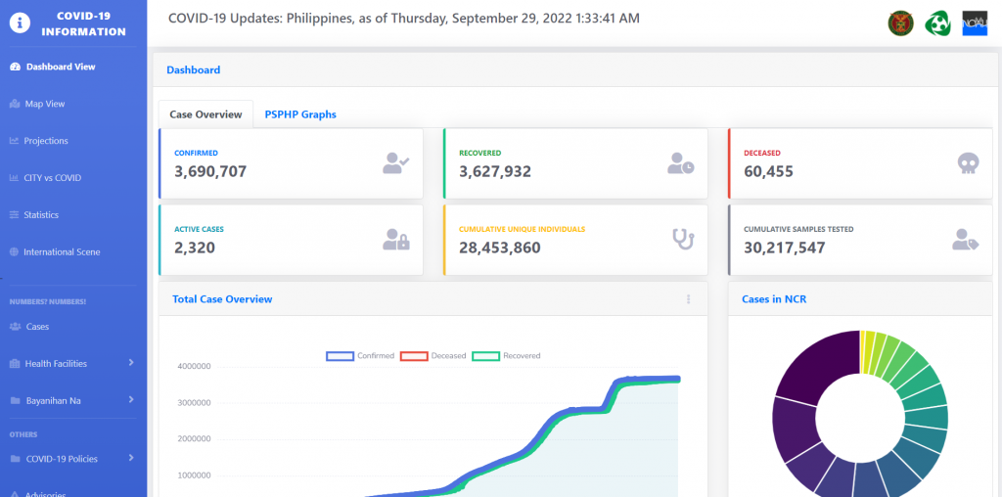Click the Dashboard heading link
This screenshot has height=497, width=1002.
(x=194, y=70)
